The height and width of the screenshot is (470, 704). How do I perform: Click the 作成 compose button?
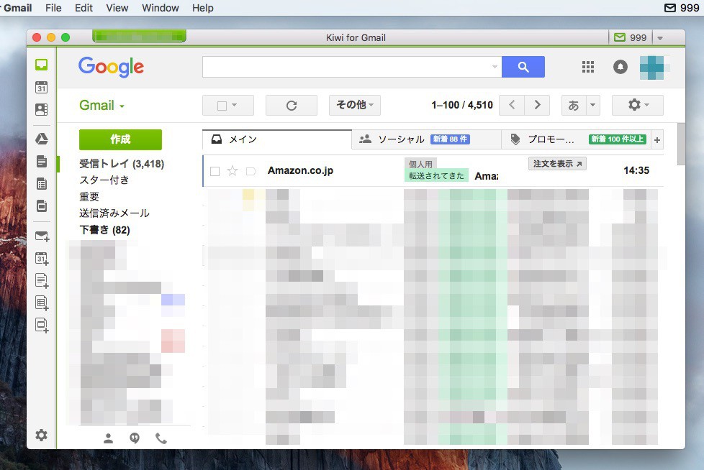coord(120,139)
